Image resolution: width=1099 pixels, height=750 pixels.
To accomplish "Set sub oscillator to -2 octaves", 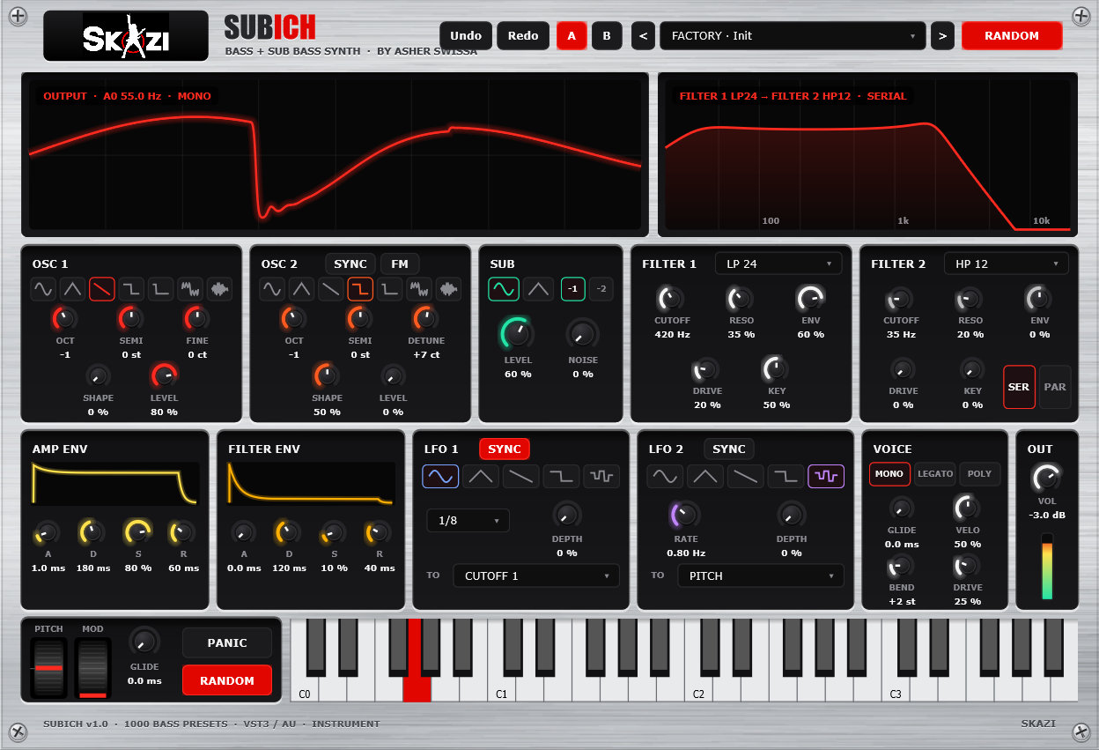I will 601,288.
